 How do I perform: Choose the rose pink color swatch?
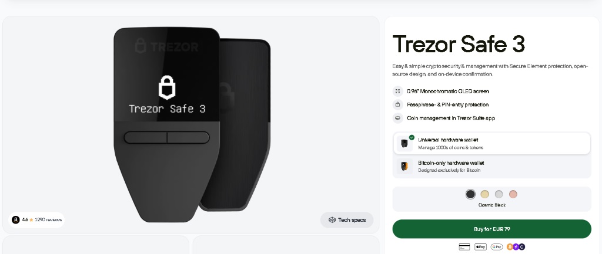click(513, 194)
